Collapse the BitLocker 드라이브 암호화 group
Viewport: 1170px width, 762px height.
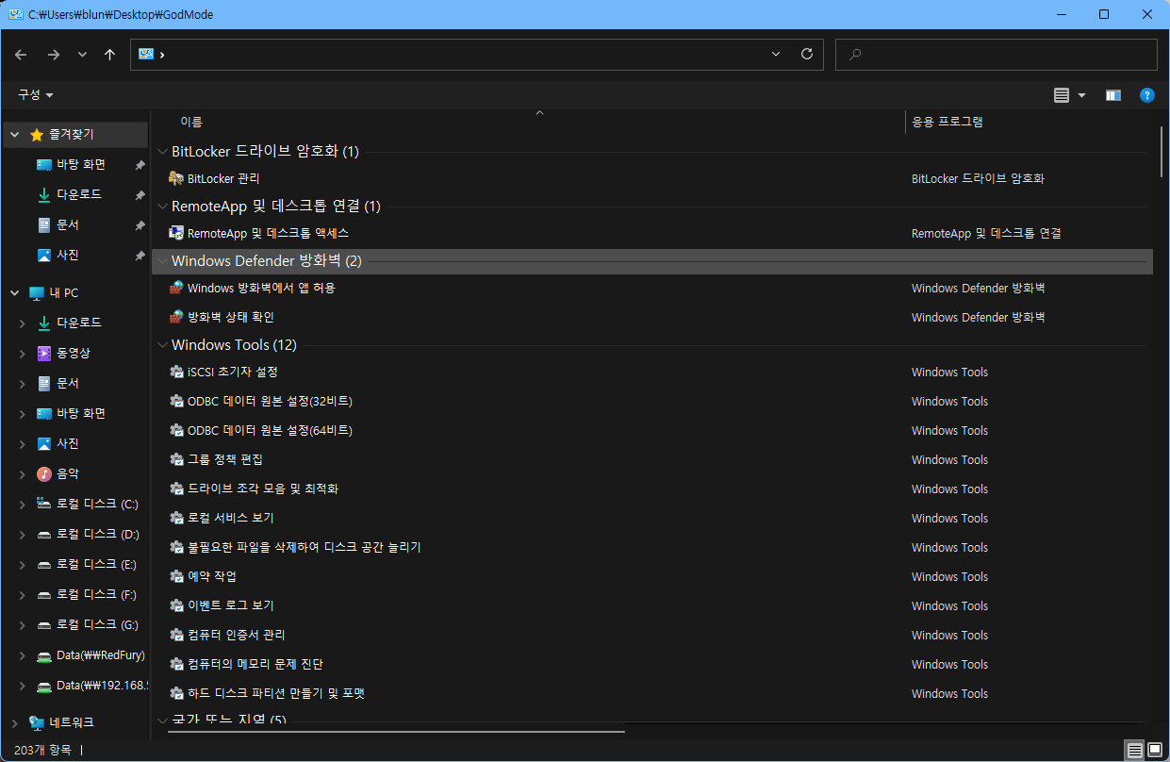[x=163, y=152]
